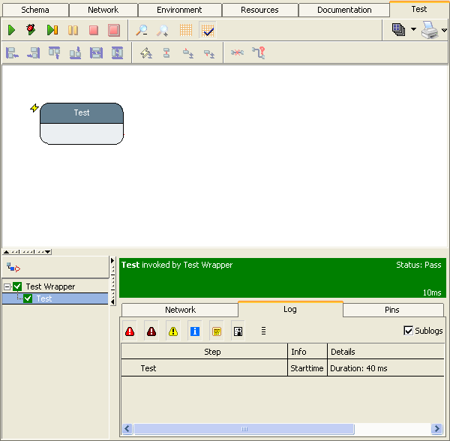
Task: Click the green Run test button
Action: click(11, 31)
